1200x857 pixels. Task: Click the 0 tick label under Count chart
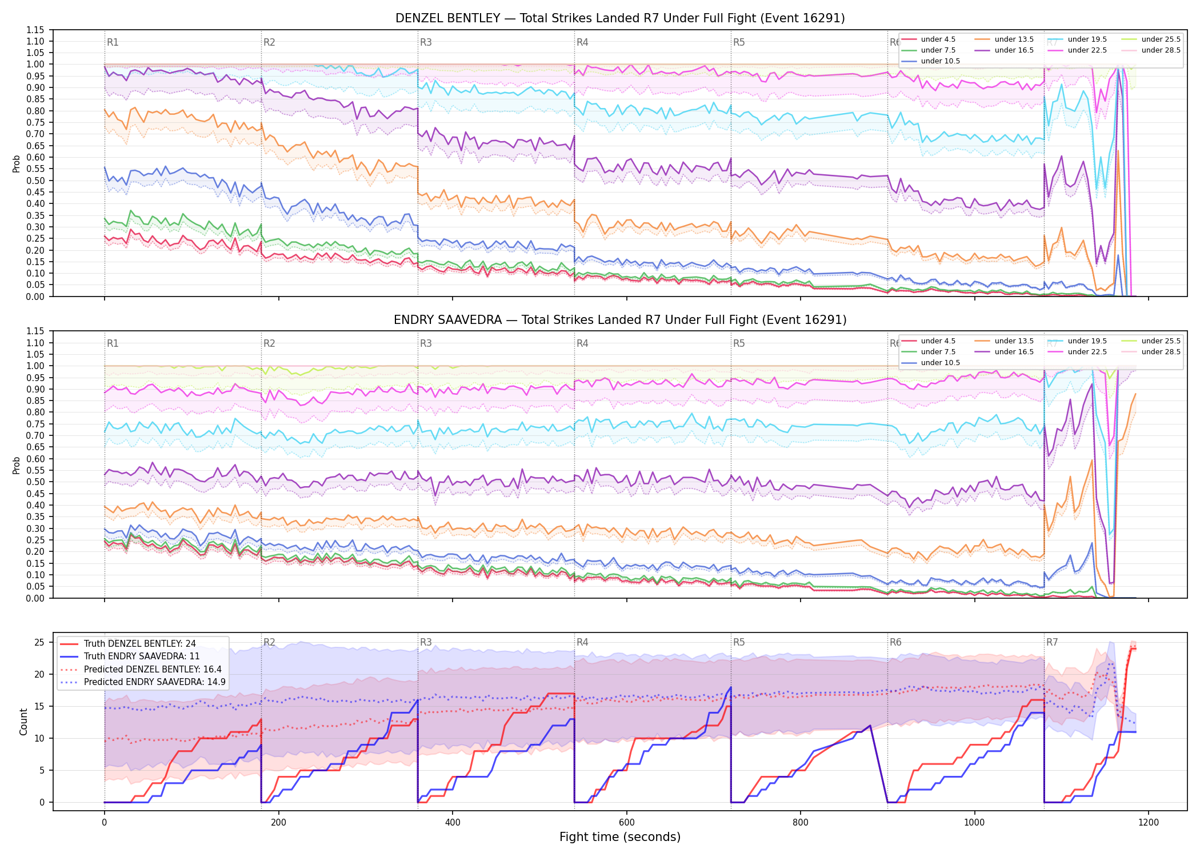(x=104, y=823)
